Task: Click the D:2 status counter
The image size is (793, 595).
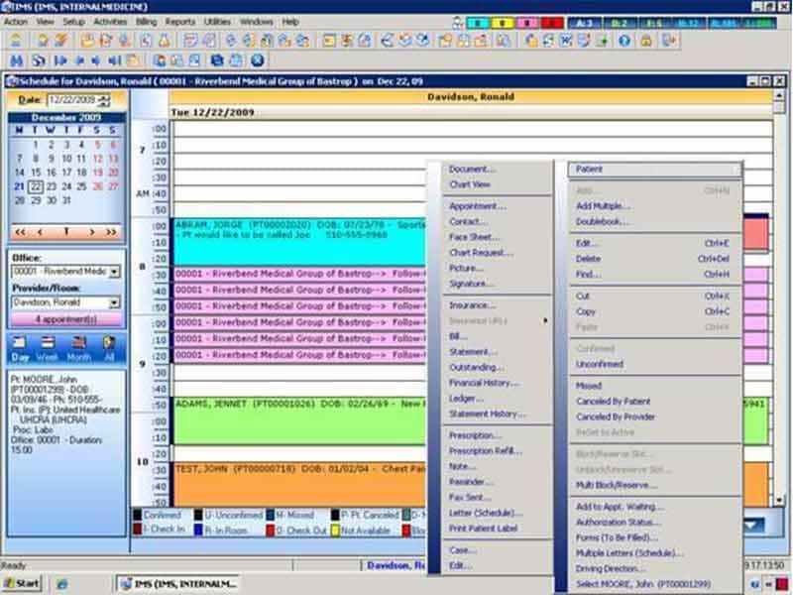Action: [x=620, y=23]
